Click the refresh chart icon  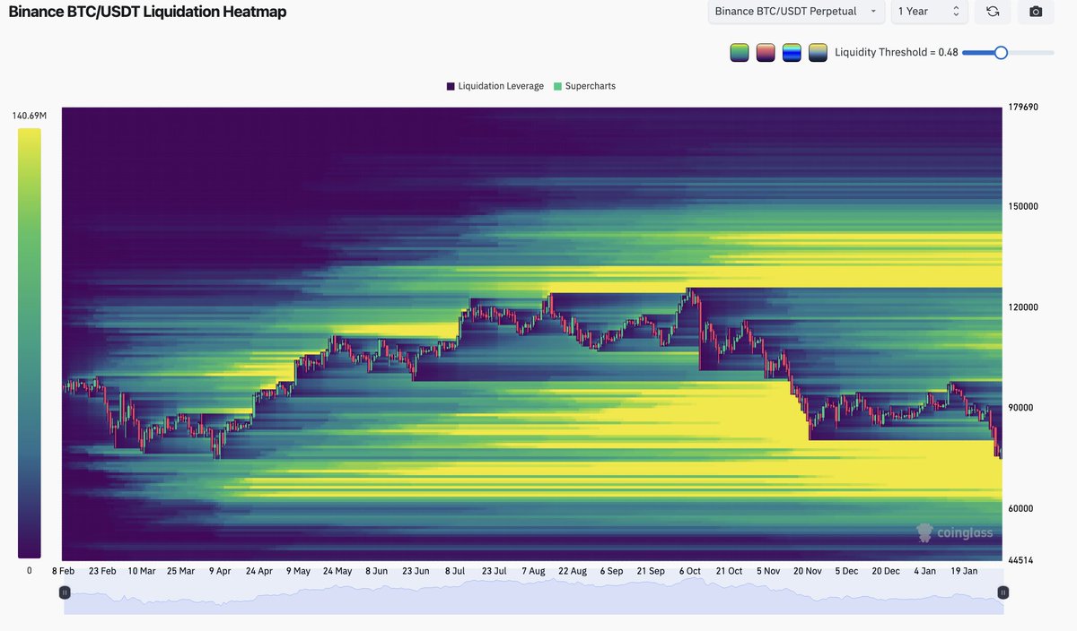point(992,12)
